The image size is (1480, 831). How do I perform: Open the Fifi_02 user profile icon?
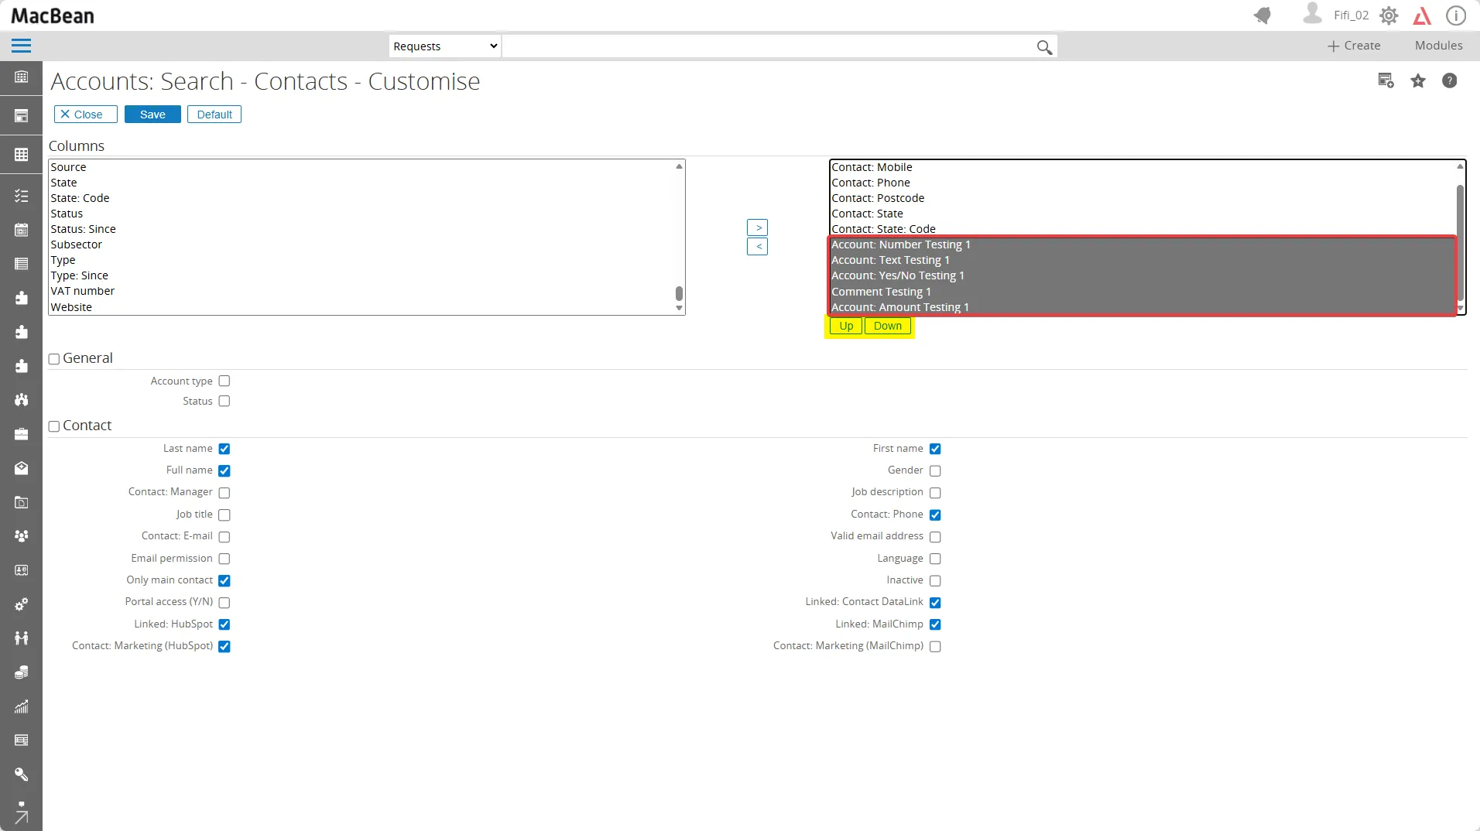coord(1312,14)
